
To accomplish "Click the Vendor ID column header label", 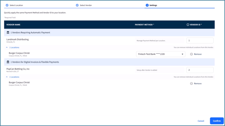I will click(196, 25).
